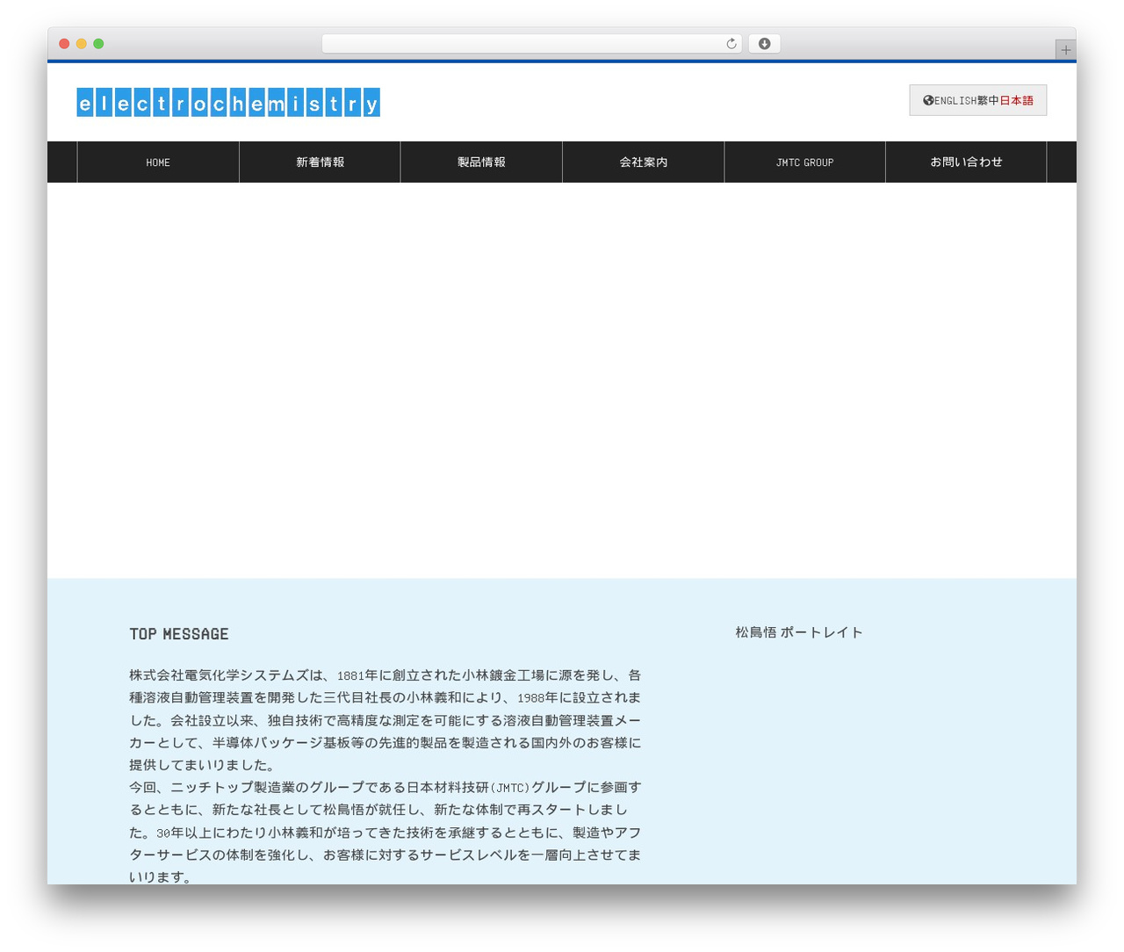Open the HOME menu item

[x=158, y=162]
